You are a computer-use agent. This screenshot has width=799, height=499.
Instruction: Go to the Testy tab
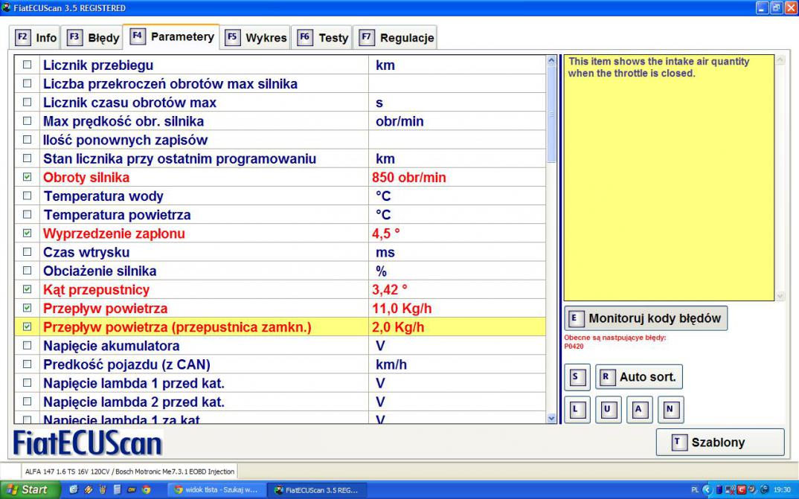coord(322,37)
